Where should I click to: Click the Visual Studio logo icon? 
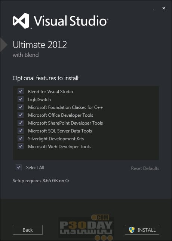21,21
